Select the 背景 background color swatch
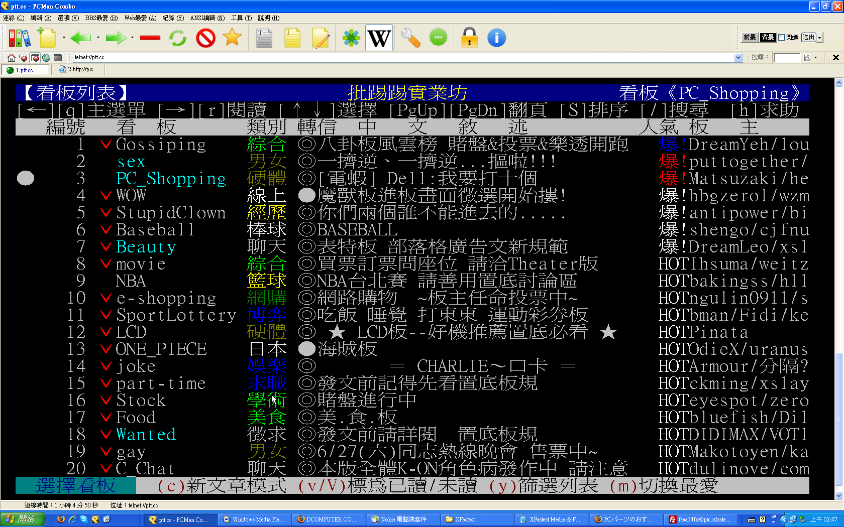 click(x=768, y=37)
